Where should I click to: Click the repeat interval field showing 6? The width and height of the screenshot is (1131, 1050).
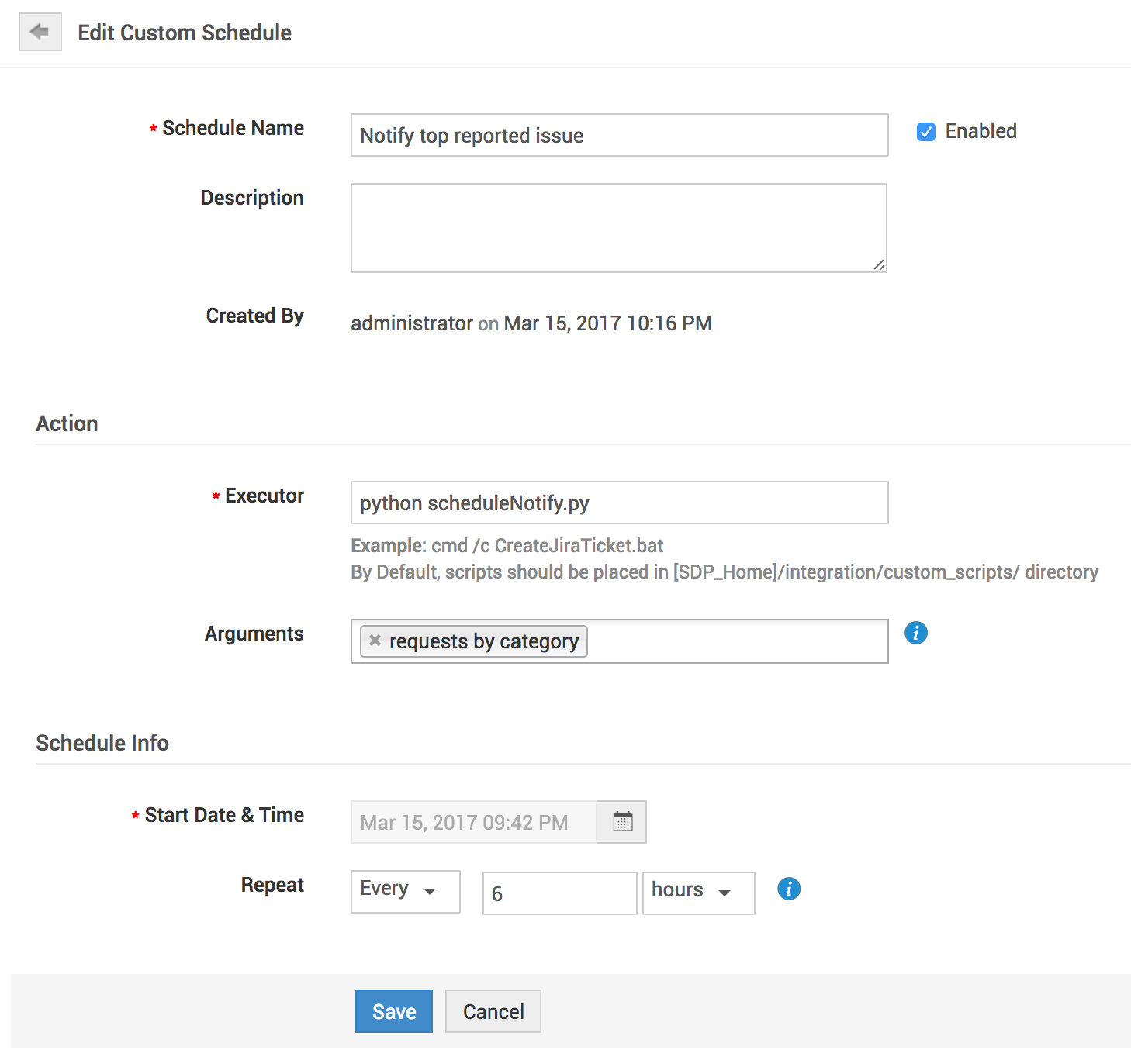click(559, 893)
